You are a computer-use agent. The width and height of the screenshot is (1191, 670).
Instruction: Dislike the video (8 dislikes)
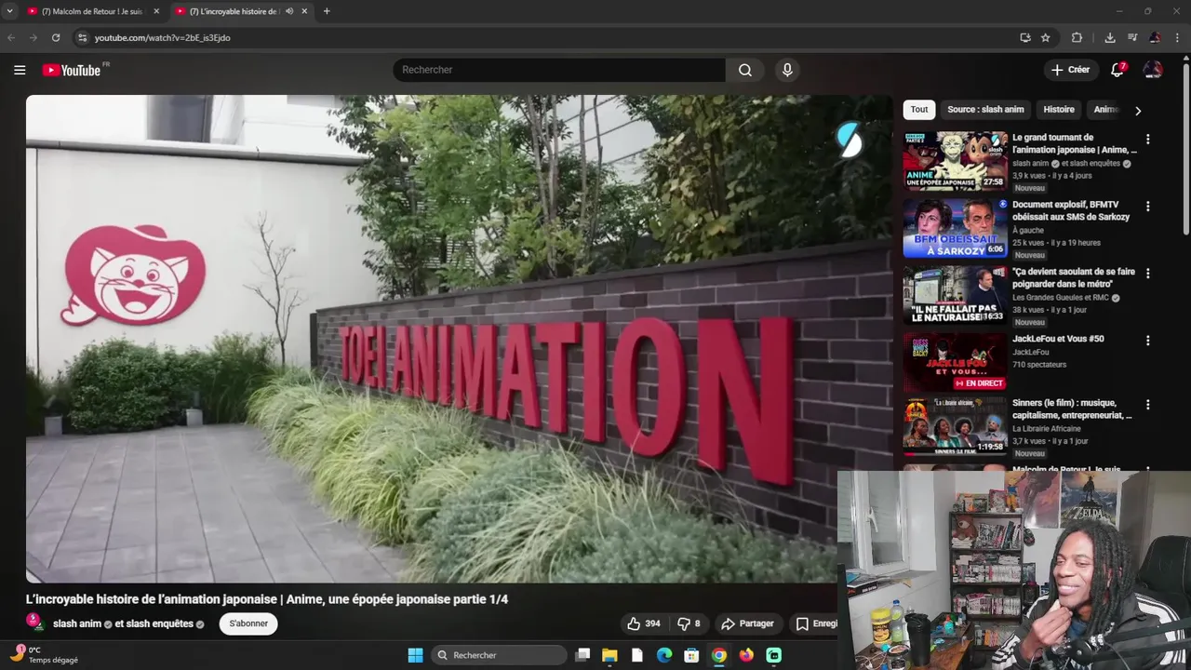[689, 623]
